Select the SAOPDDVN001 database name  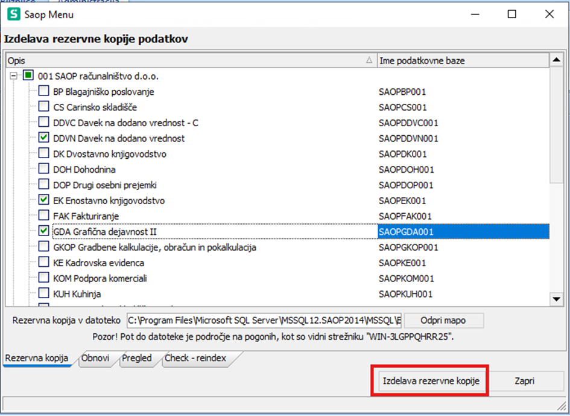click(408, 138)
